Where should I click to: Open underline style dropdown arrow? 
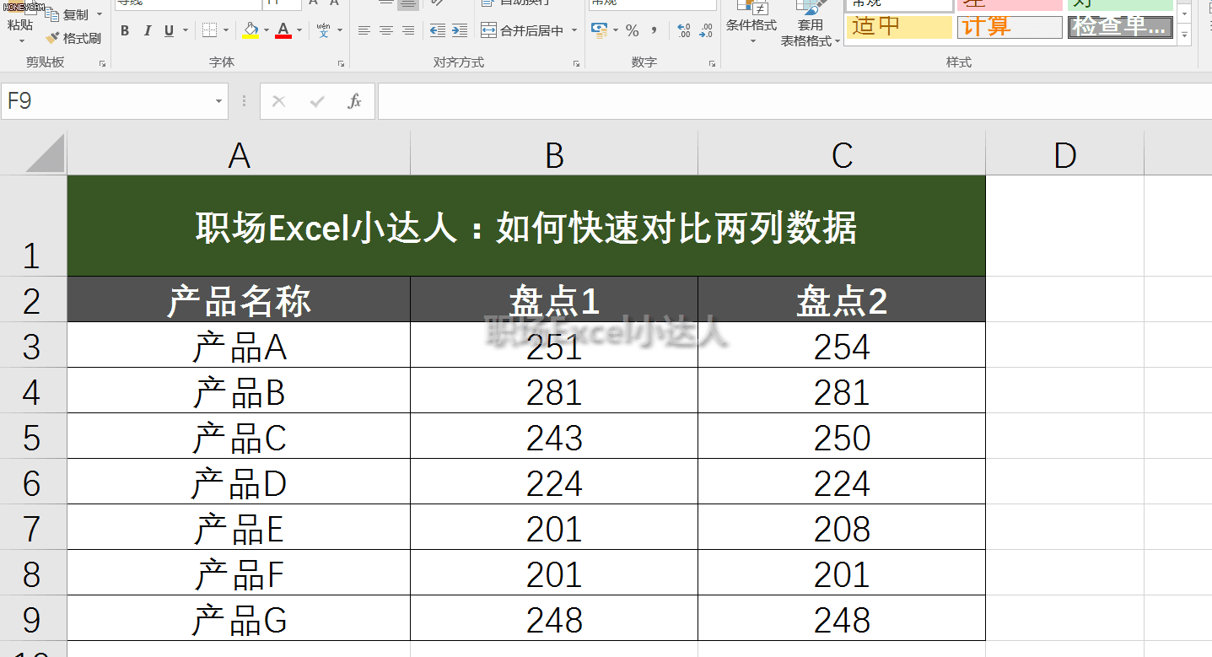click(186, 31)
